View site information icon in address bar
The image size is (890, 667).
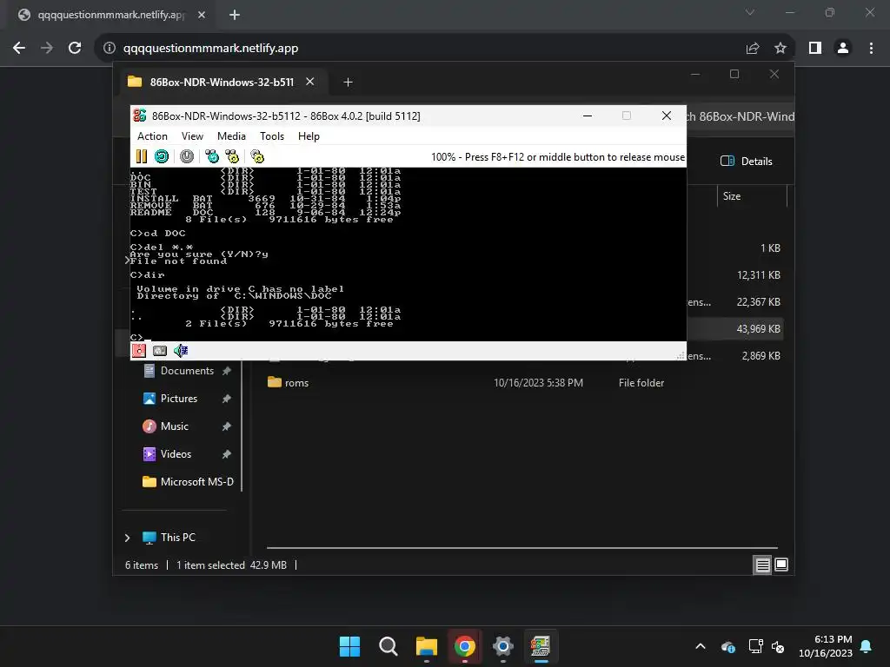pos(110,49)
